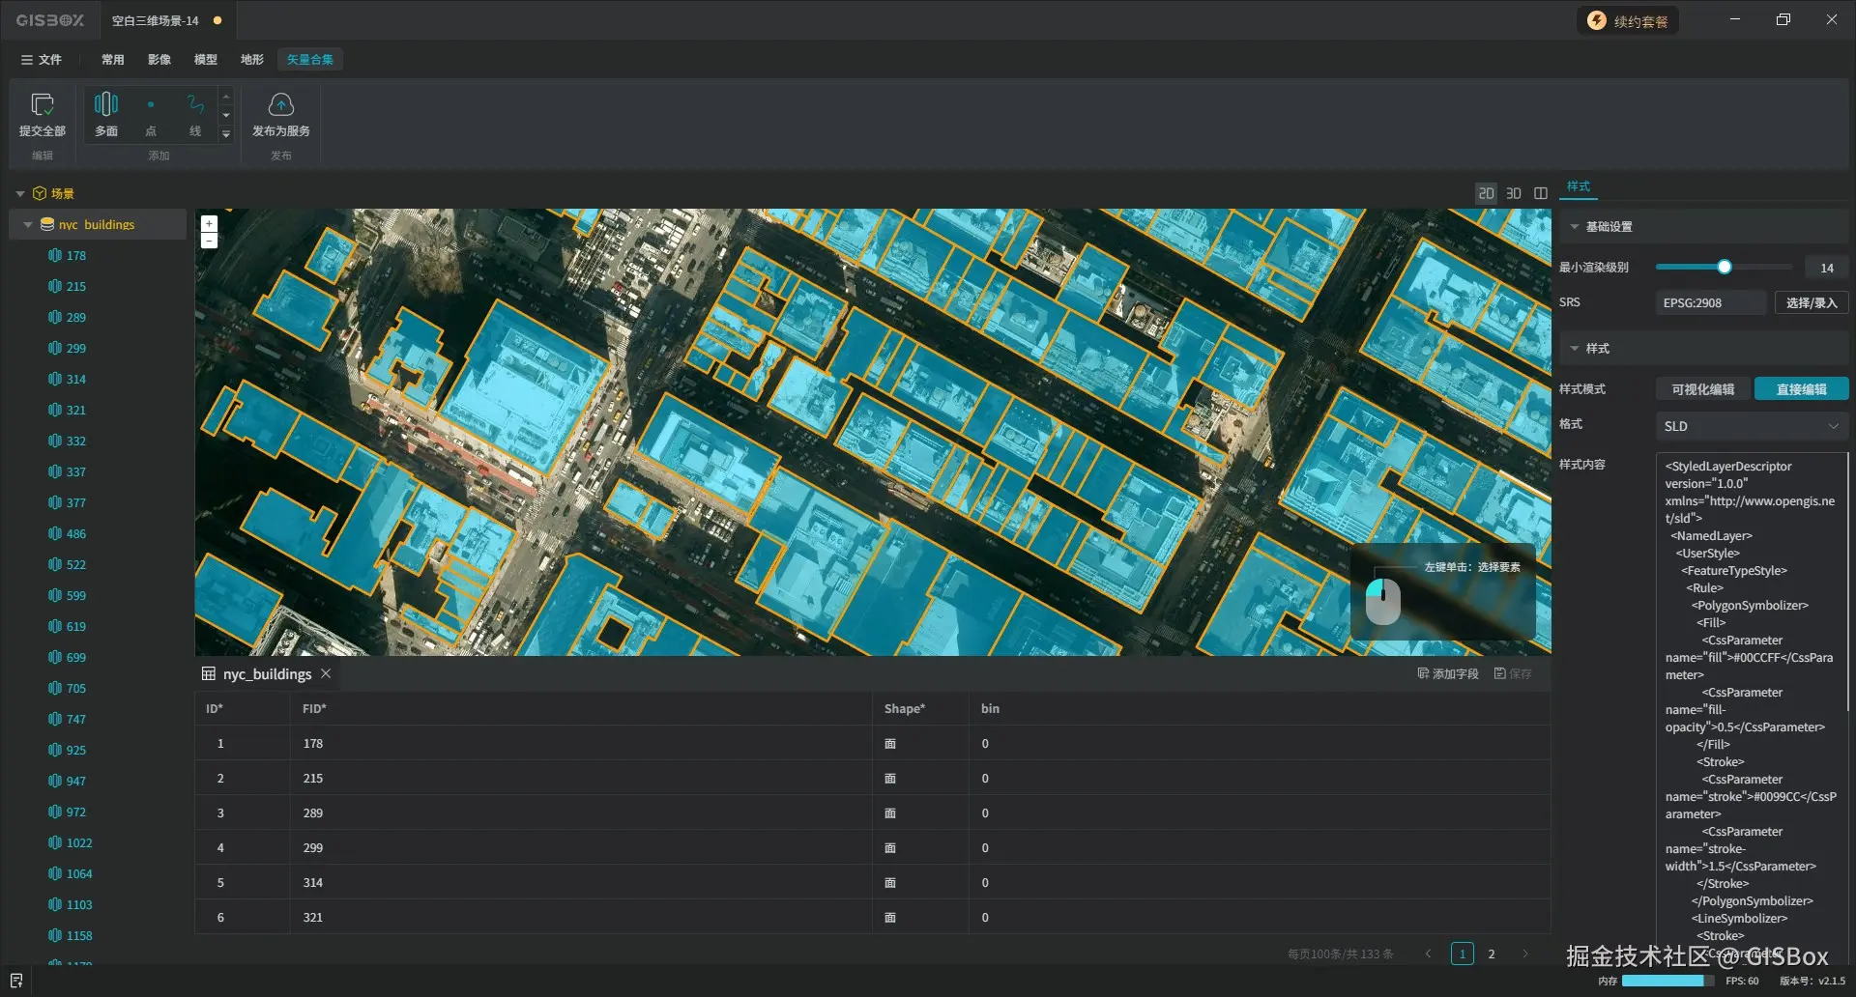The image size is (1856, 997).
Task: Click the Shape icon in row 4
Action: 890,848
